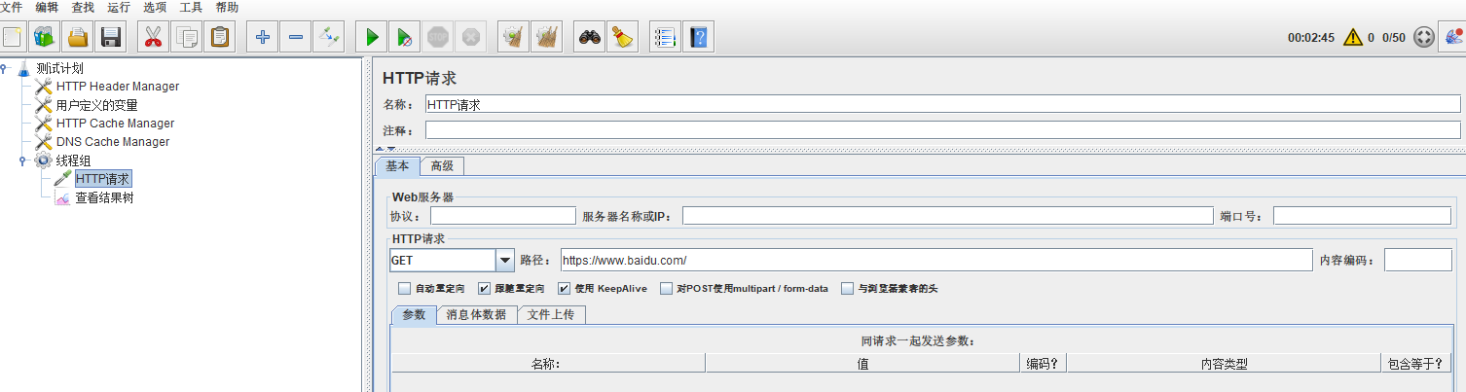Click the New test plan icon

pos(13,38)
